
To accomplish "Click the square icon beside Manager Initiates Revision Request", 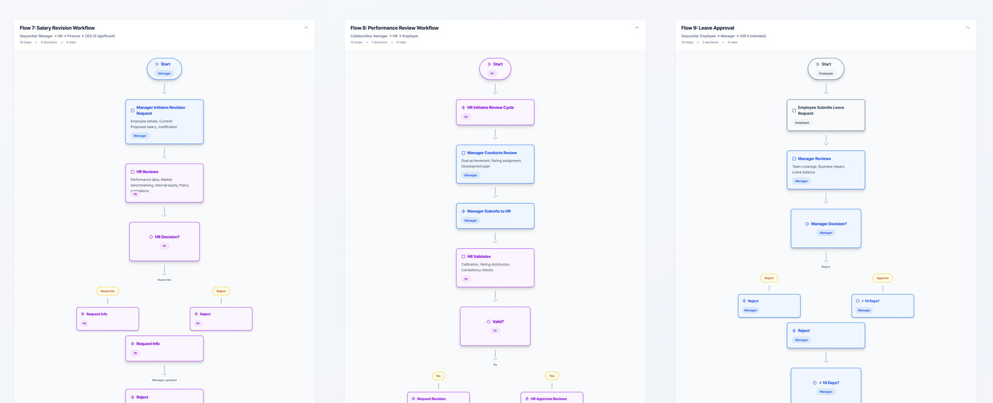I will (133, 111).
